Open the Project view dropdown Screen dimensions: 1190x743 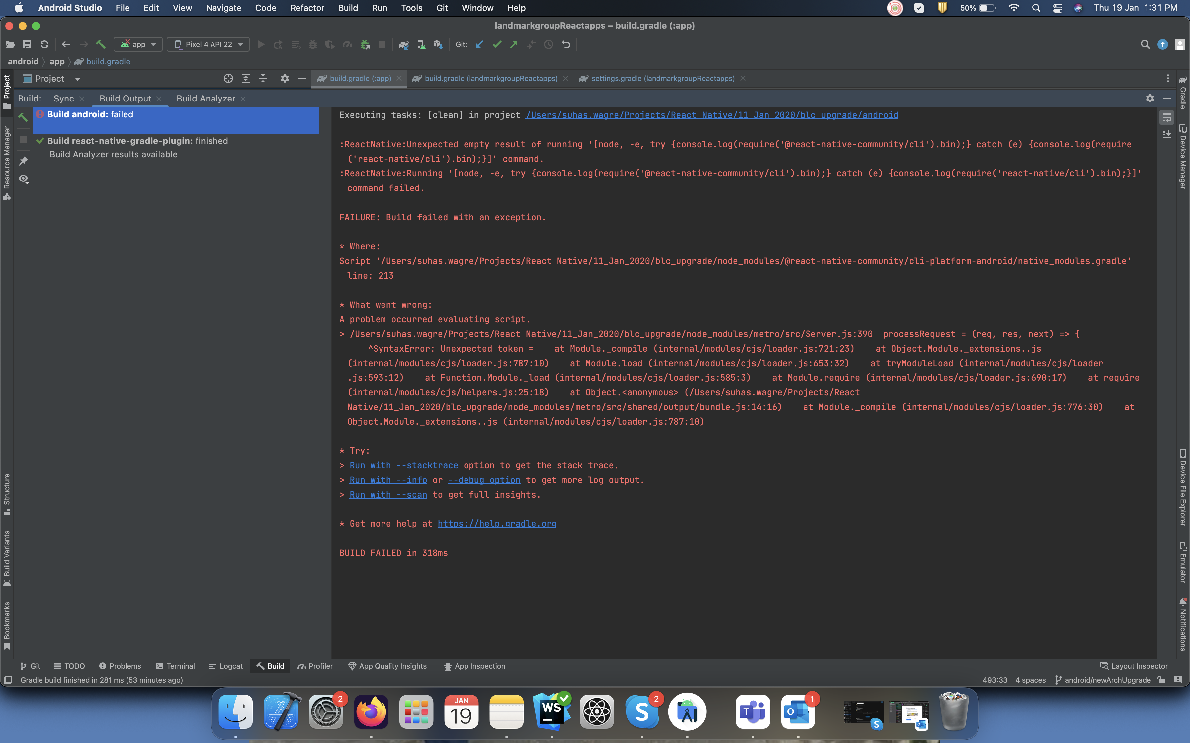tap(78, 78)
